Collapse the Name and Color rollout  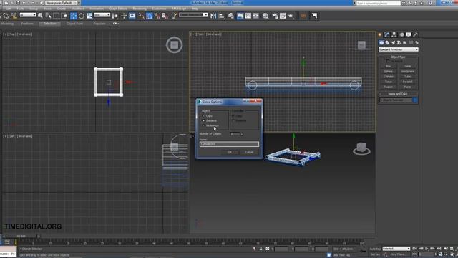coord(398,94)
